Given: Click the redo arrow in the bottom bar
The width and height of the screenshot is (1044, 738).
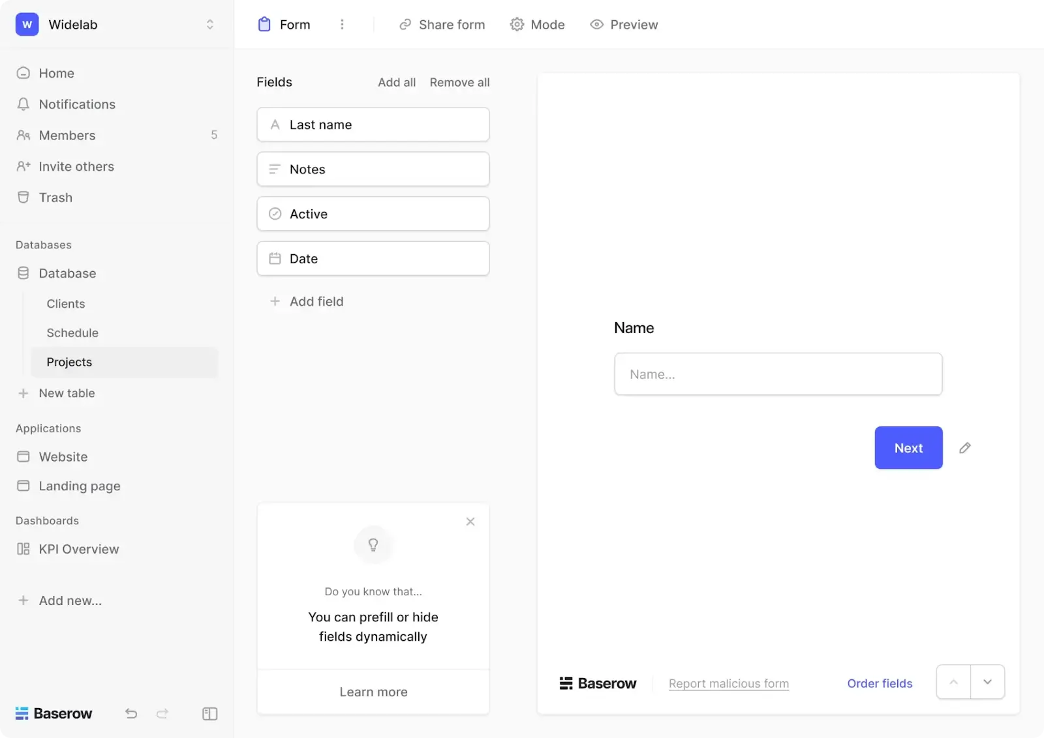Looking at the screenshot, I should [x=162, y=714].
